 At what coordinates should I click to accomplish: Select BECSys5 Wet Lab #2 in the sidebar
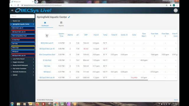[x=23, y=32]
